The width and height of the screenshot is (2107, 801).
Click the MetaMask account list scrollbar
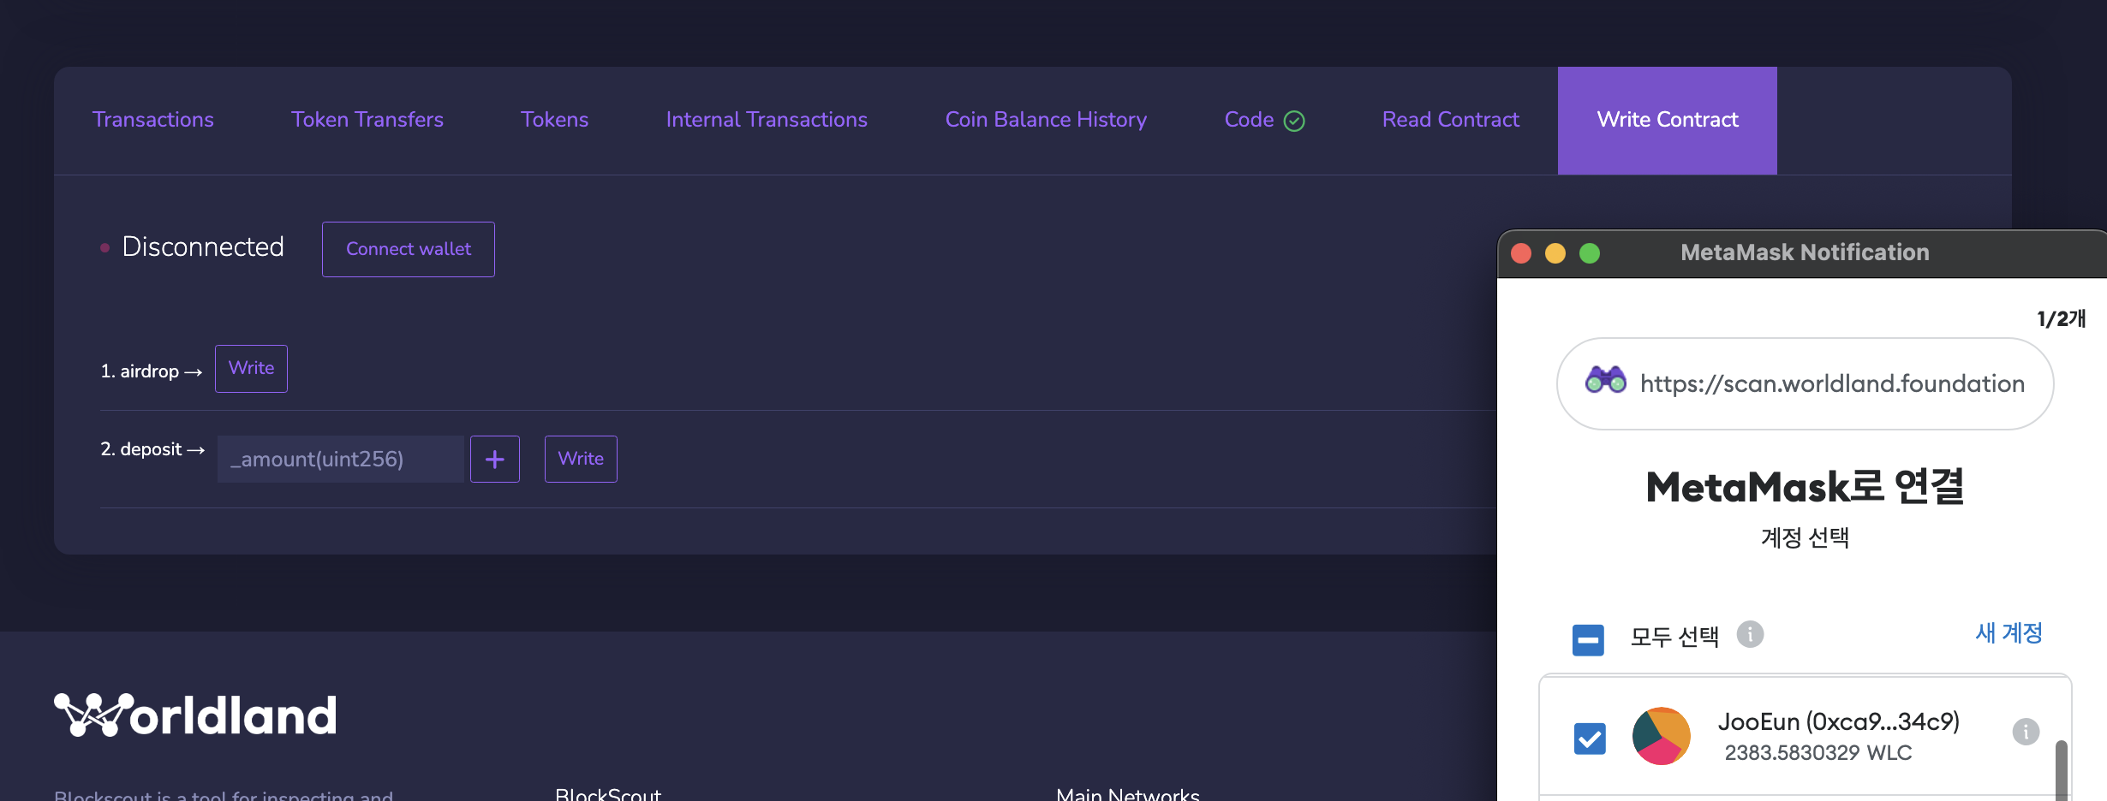[x=2061, y=768]
